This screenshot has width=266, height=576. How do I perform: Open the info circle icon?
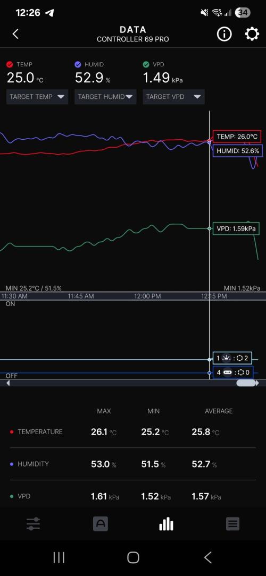pos(224,34)
